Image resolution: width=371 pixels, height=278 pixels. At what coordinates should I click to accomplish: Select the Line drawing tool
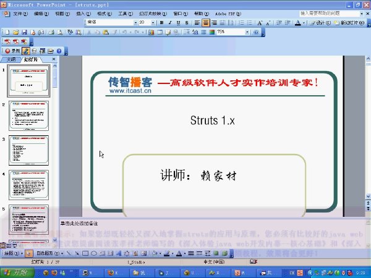(69, 253)
